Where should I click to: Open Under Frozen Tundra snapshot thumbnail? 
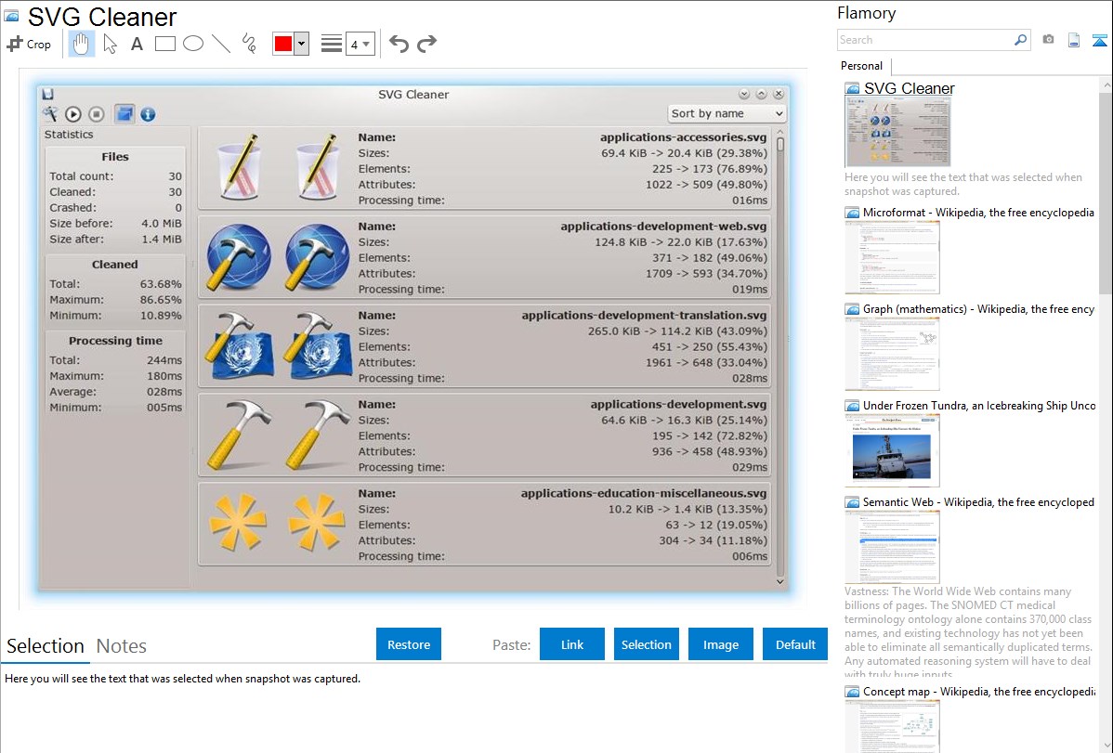point(892,450)
